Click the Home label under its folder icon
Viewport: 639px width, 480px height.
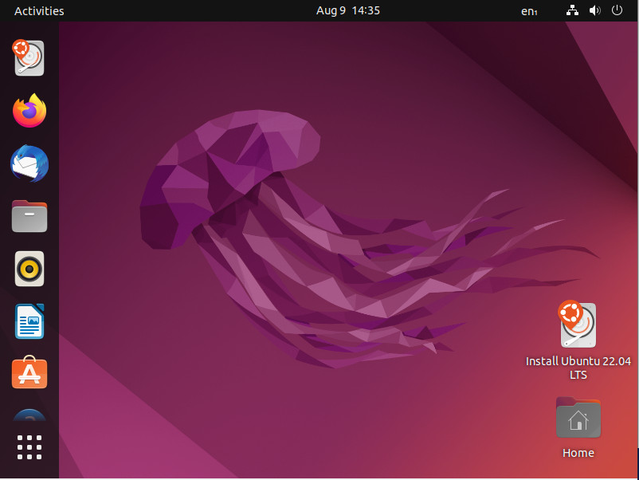(578, 452)
